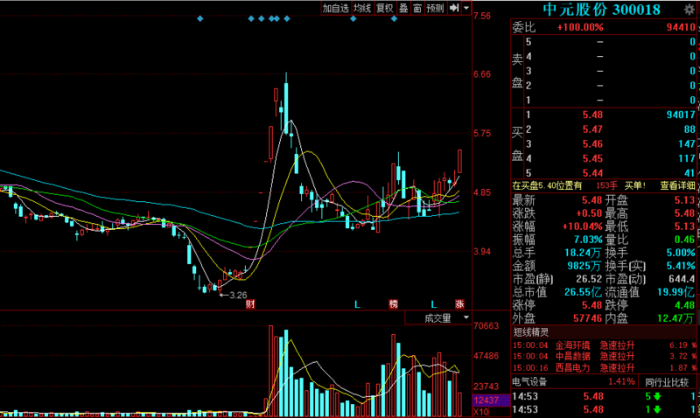This screenshot has width=700, height=418.
Task: Open the 复权 price adjustment option
Action: tap(384, 8)
